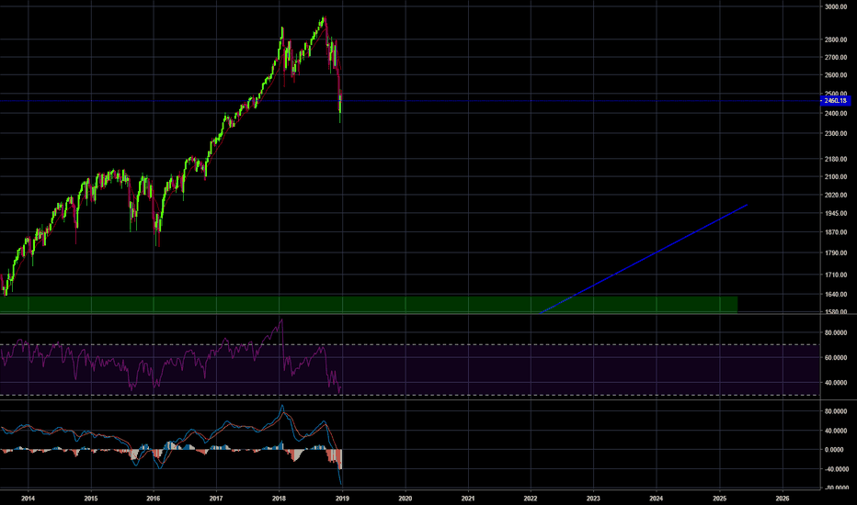Click the 2018 label on time axis
This screenshot has height=505, width=857.
tap(280, 499)
